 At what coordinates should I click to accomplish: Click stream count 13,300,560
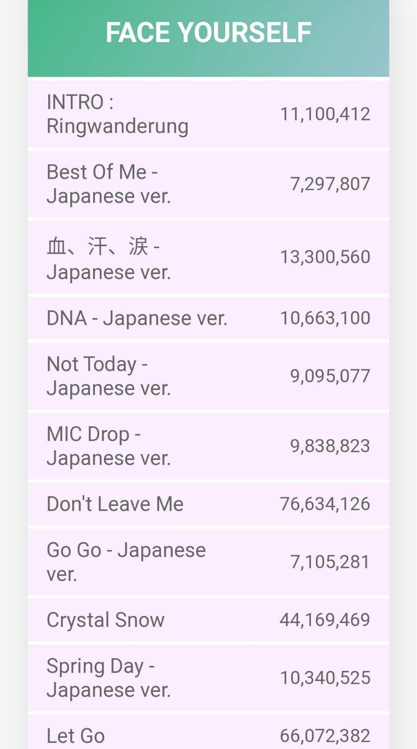(325, 257)
